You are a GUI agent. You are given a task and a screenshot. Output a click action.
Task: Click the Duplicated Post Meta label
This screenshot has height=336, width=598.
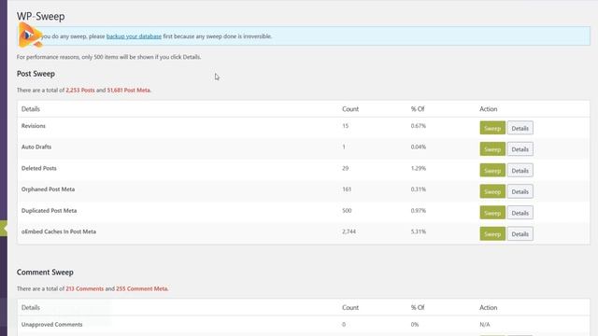coord(49,210)
